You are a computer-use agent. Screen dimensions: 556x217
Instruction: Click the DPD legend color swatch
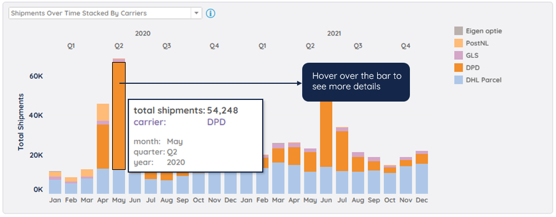click(x=458, y=68)
